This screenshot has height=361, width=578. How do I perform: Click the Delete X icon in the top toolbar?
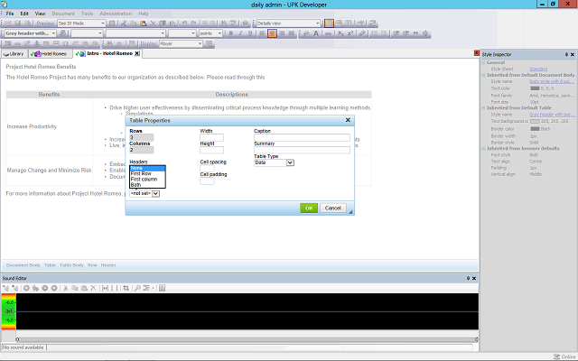point(153,23)
